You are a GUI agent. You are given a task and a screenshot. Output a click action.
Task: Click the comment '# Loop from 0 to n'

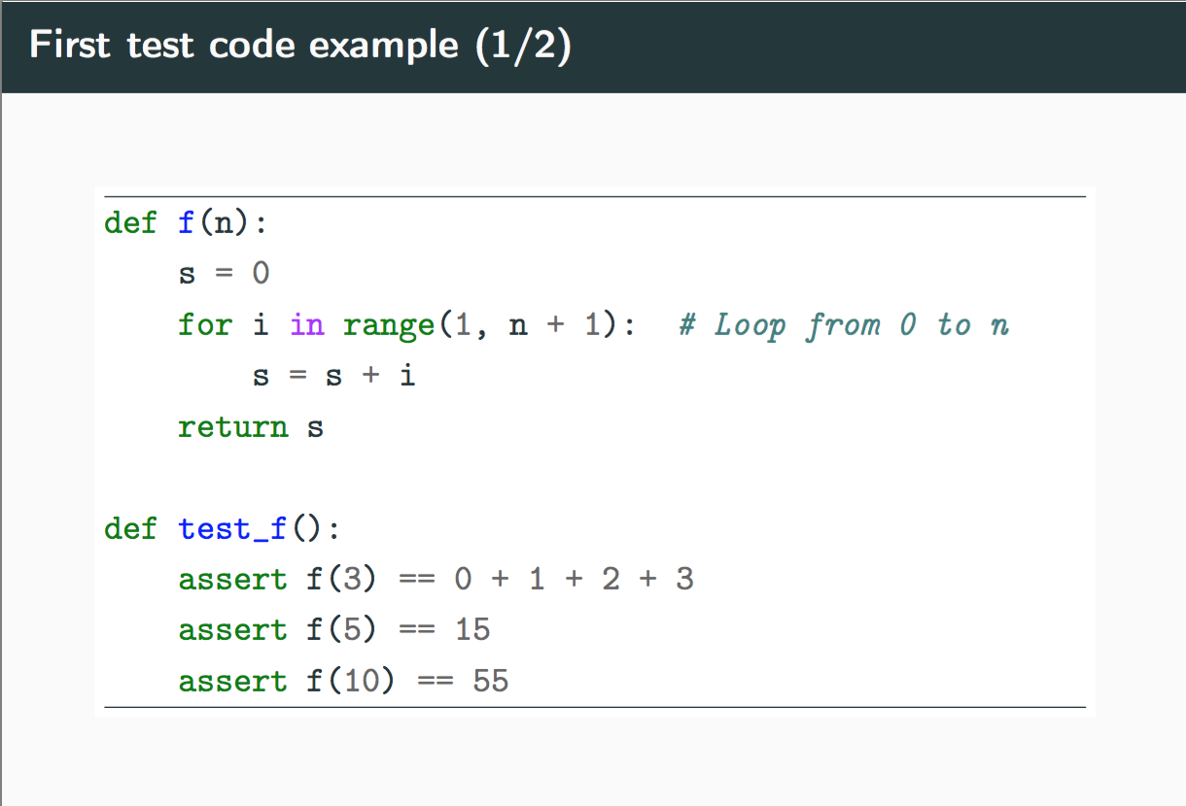click(843, 325)
